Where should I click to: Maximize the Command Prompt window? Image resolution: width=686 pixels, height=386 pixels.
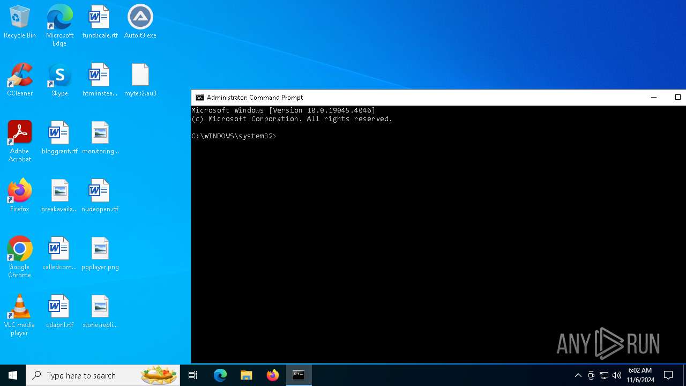(x=677, y=98)
